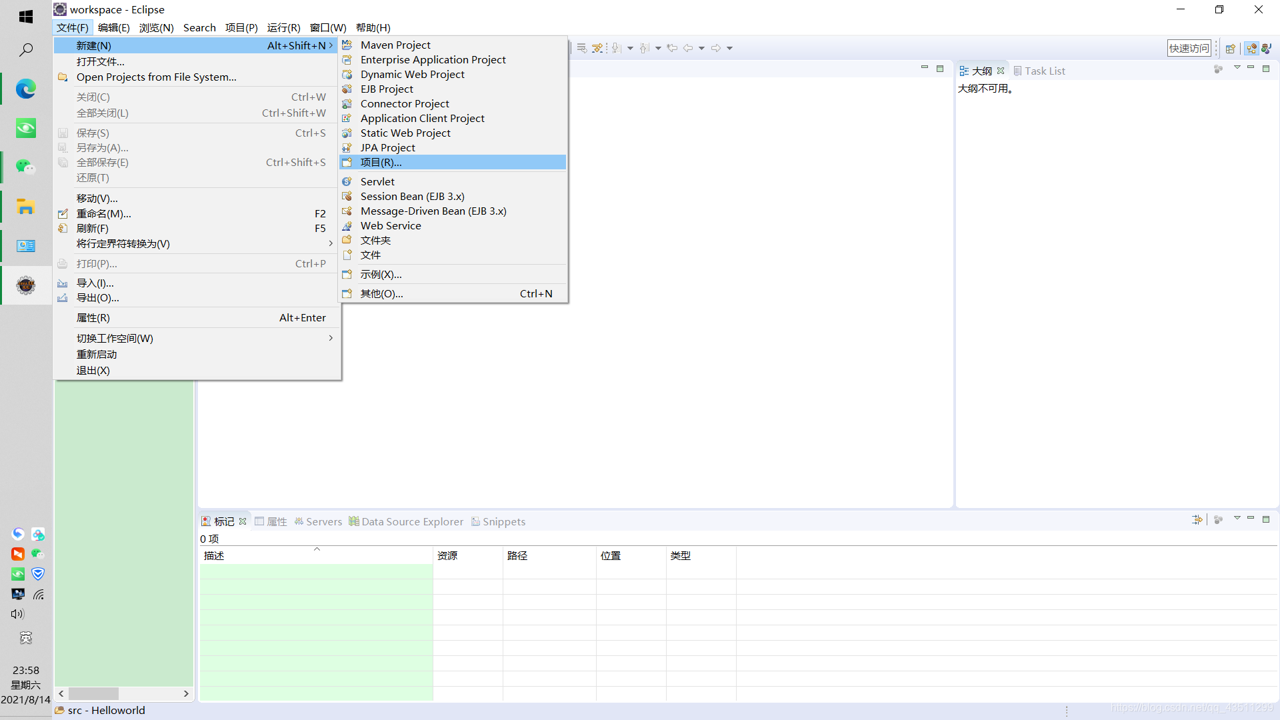Click the EJB Project entry
The width and height of the screenshot is (1280, 720).
point(453,89)
